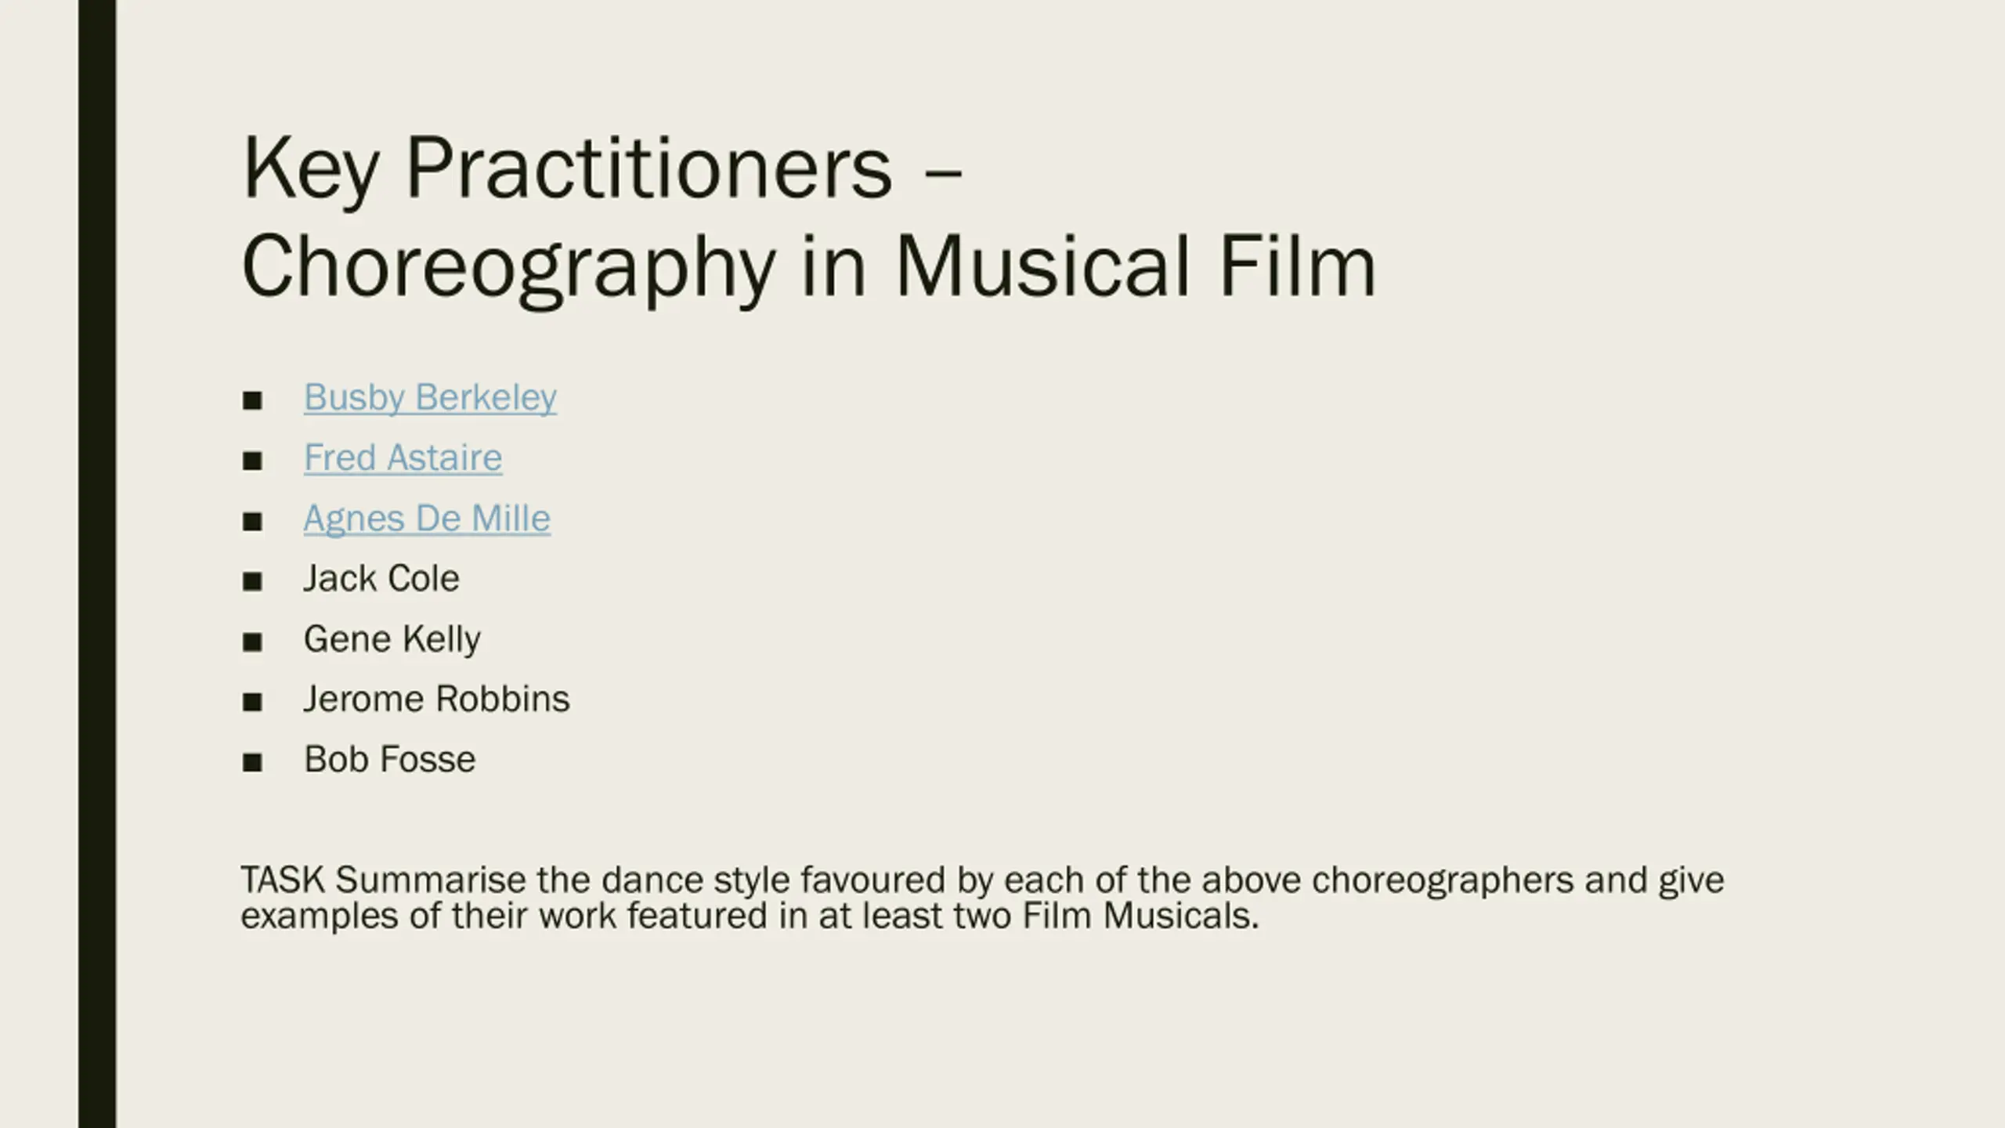Click the black vertical bar on the left
Viewport: 2005px width, 1128px height.
pos(97,564)
